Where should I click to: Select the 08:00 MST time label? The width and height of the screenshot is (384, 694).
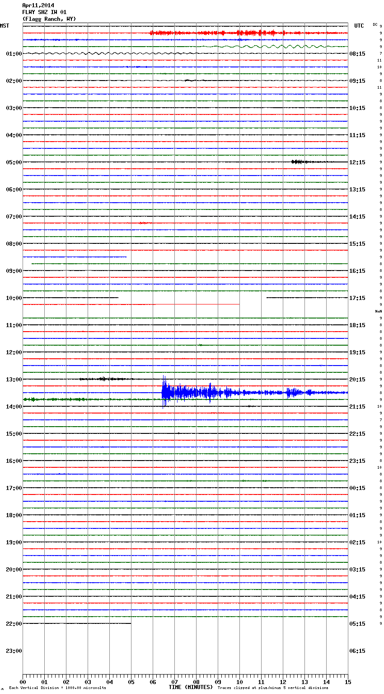tap(14, 244)
